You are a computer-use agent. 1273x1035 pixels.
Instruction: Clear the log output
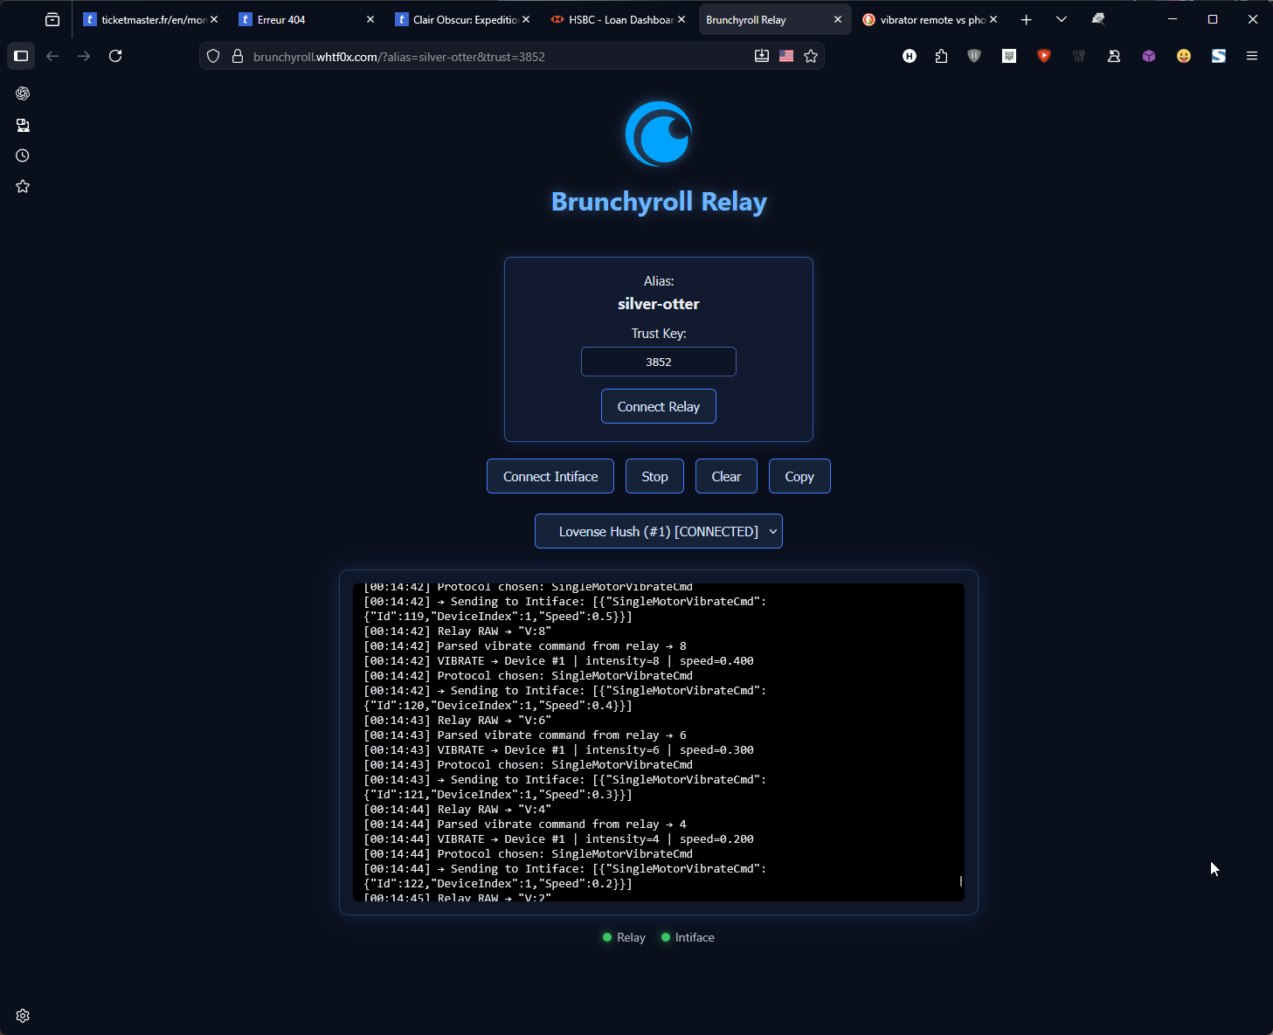[x=725, y=476]
